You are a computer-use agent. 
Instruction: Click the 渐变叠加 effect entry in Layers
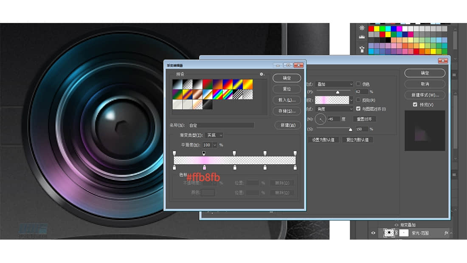click(x=408, y=225)
